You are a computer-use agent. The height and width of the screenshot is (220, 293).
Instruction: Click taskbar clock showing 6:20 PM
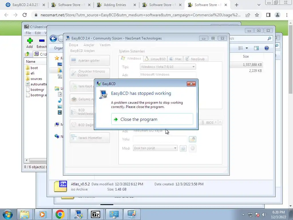pos(278,215)
